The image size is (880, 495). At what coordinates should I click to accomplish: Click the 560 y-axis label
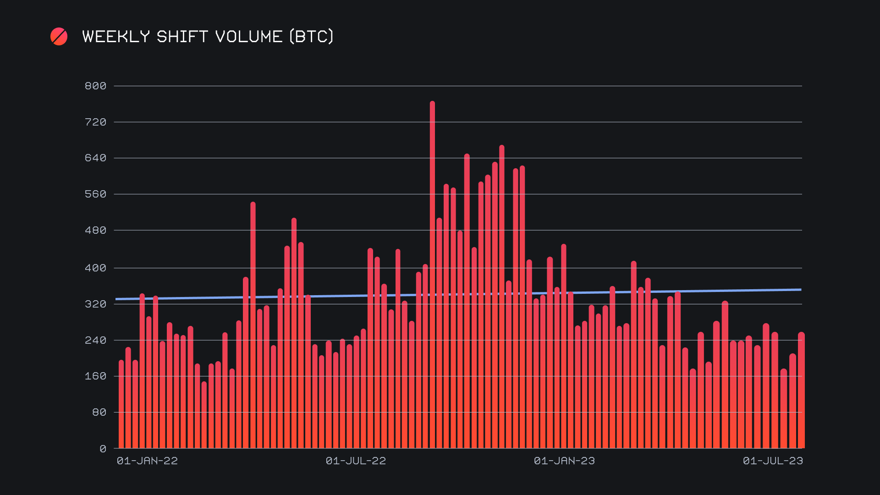pos(95,194)
